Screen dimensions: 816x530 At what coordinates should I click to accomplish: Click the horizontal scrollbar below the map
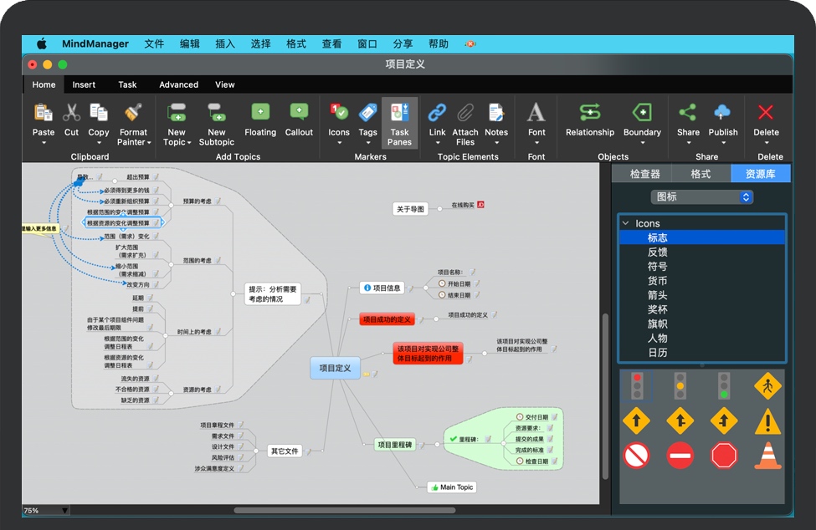tap(343, 510)
